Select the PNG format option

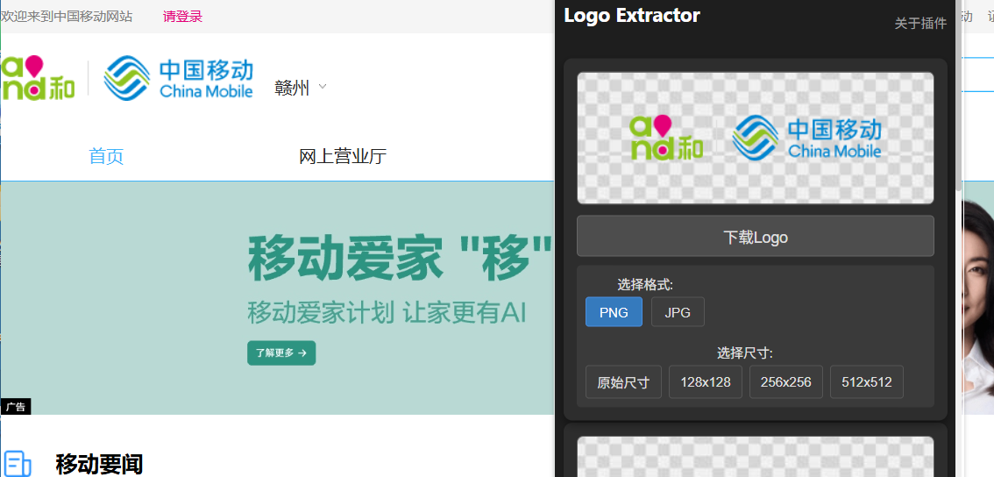614,312
